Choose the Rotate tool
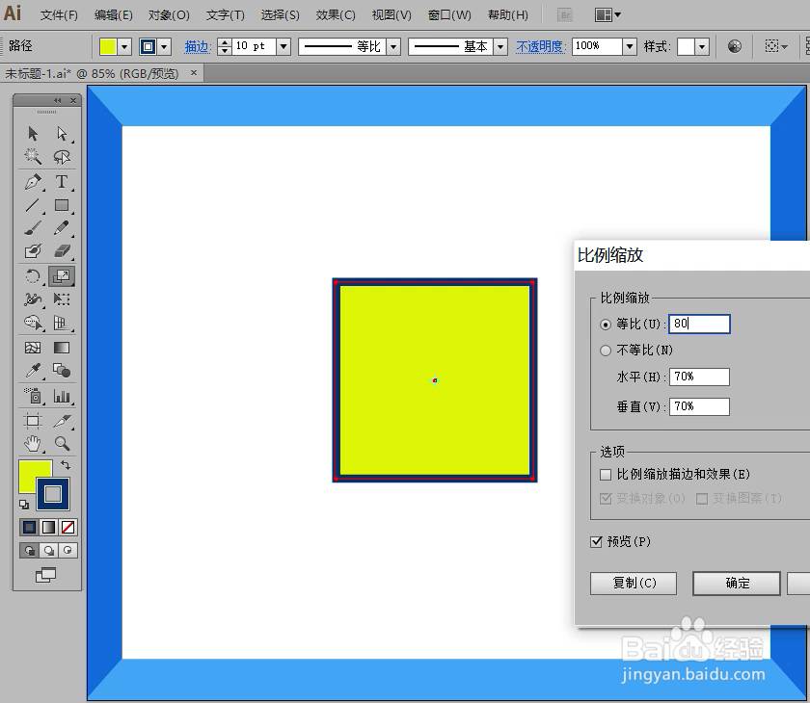Image resolution: width=810 pixels, height=703 pixels. click(x=33, y=275)
